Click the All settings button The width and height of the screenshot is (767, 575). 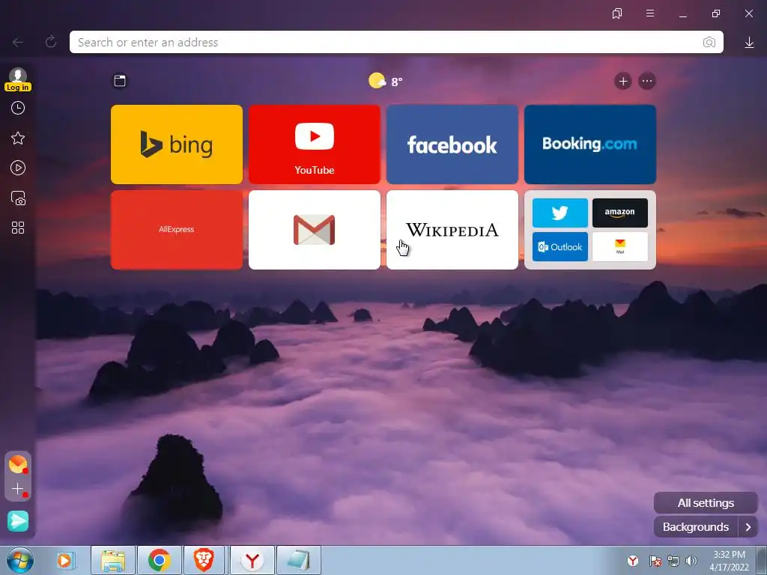(x=706, y=502)
